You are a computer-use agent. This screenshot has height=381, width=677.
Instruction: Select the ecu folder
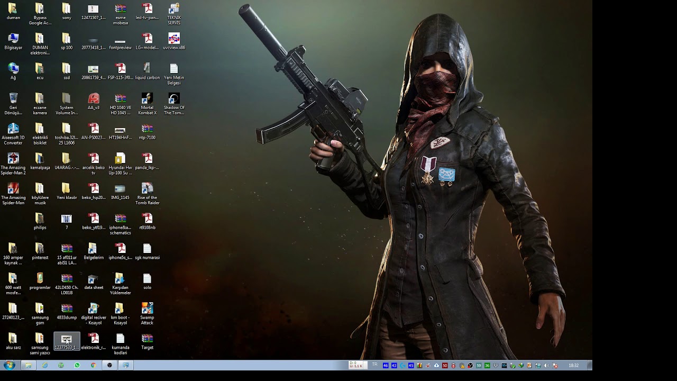[x=40, y=71]
